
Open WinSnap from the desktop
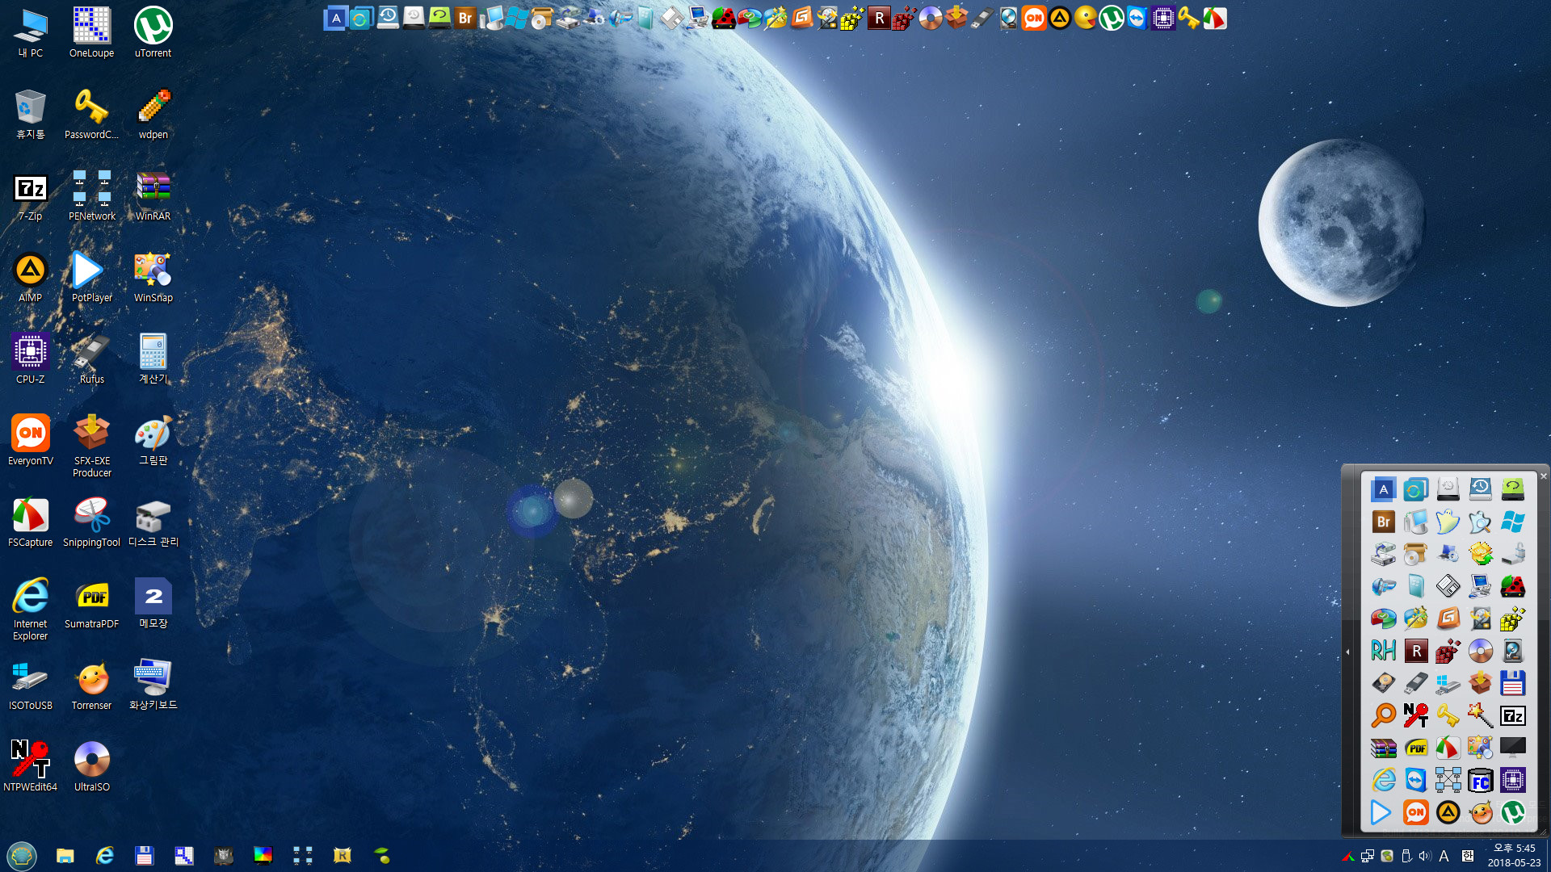(153, 278)
